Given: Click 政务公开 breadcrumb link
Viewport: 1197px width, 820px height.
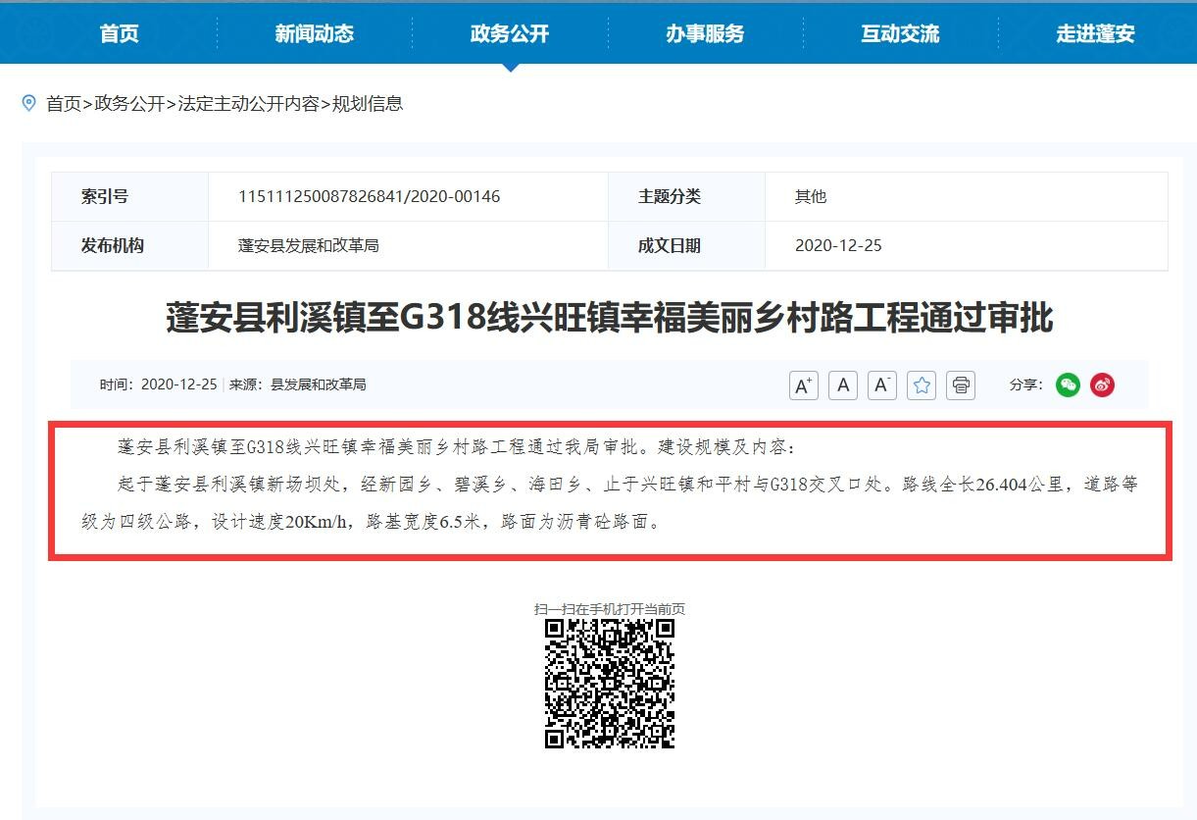Looking at the screenshot, I should pyautogui.click(x=129, y=104).
